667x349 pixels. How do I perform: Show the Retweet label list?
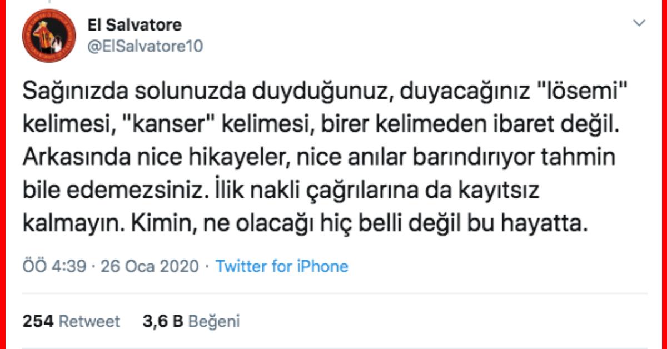click(x=89, y=321)
